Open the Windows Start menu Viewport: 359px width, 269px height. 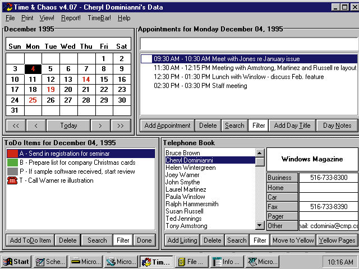click(x=16, y=262)
